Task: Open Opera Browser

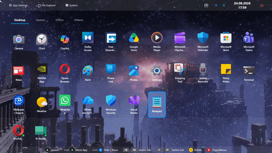Action: click(65, 73)
